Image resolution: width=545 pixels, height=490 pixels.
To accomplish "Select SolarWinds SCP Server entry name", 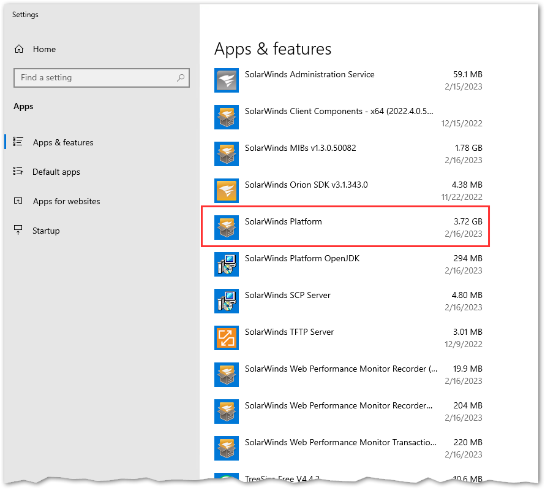I will tap(287, 295).
